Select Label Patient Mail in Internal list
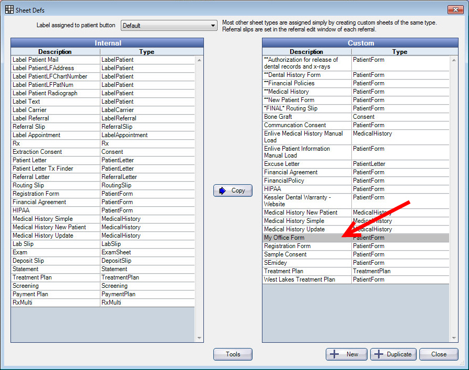This screenshot has height=370, width=469. [102, 60]
